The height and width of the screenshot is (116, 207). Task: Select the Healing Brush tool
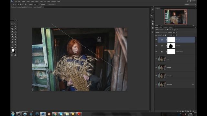tap(12, 32)
